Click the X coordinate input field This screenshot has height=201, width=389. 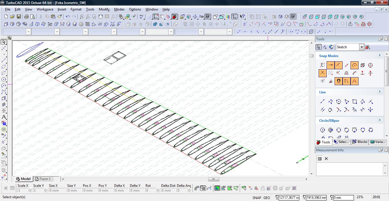pyautogui.click(x=289, y=198)
